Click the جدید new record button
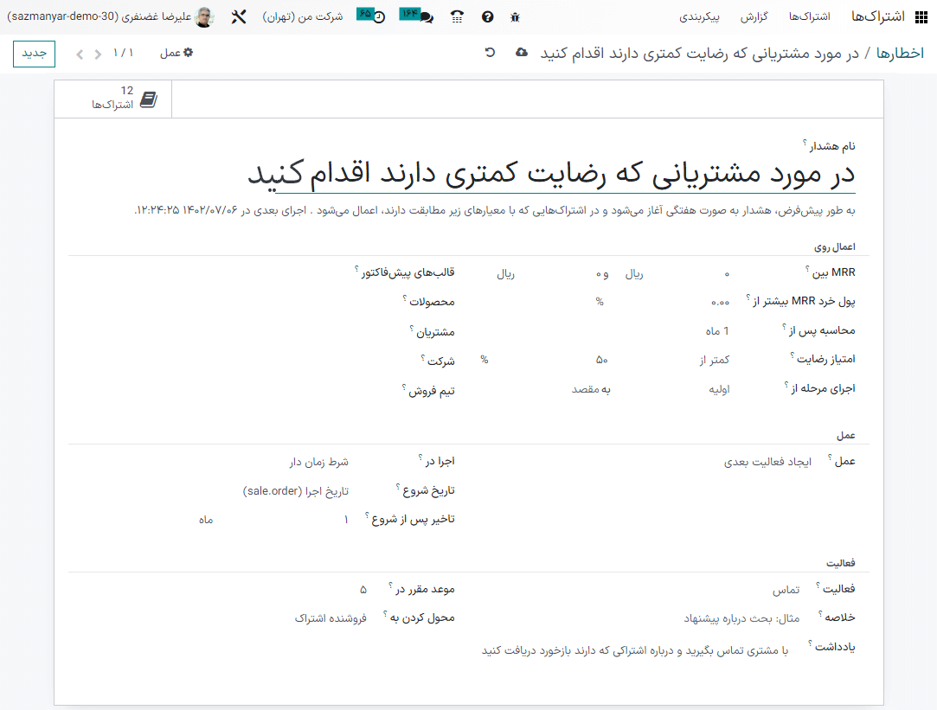937x710 pixels. click(x=34, y=54)
